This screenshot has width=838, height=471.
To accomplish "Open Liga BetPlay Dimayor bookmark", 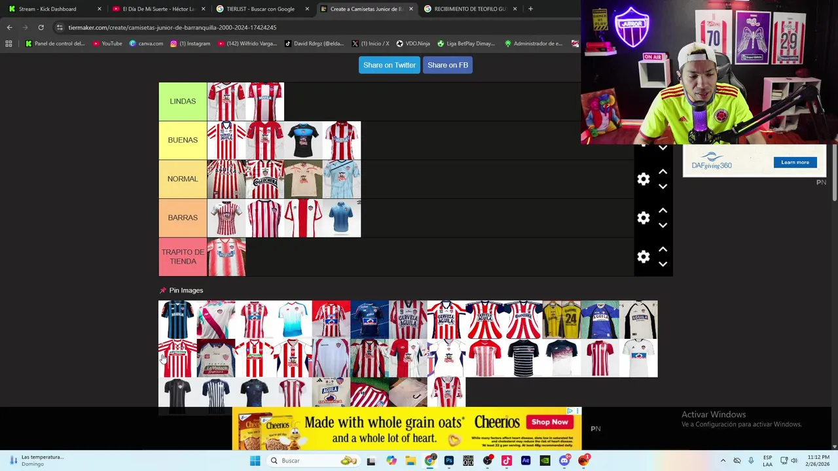I will (x=465, y=44).
